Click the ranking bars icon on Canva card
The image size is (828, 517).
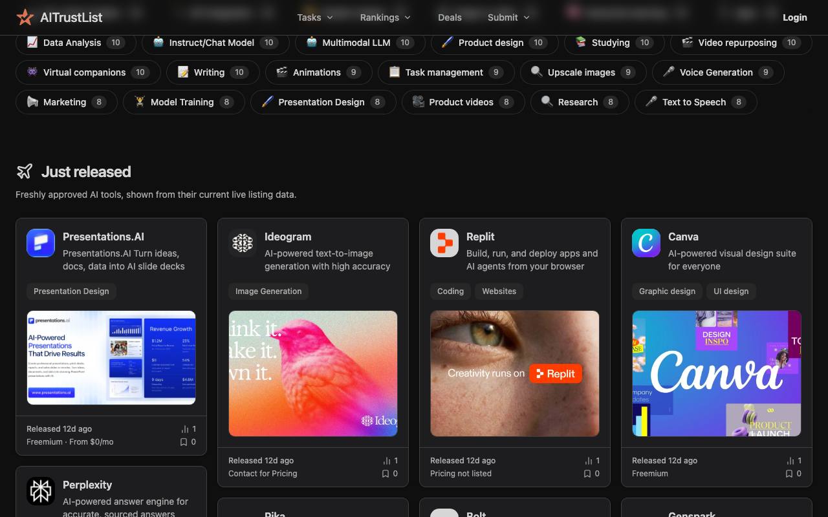click(790, 461)
